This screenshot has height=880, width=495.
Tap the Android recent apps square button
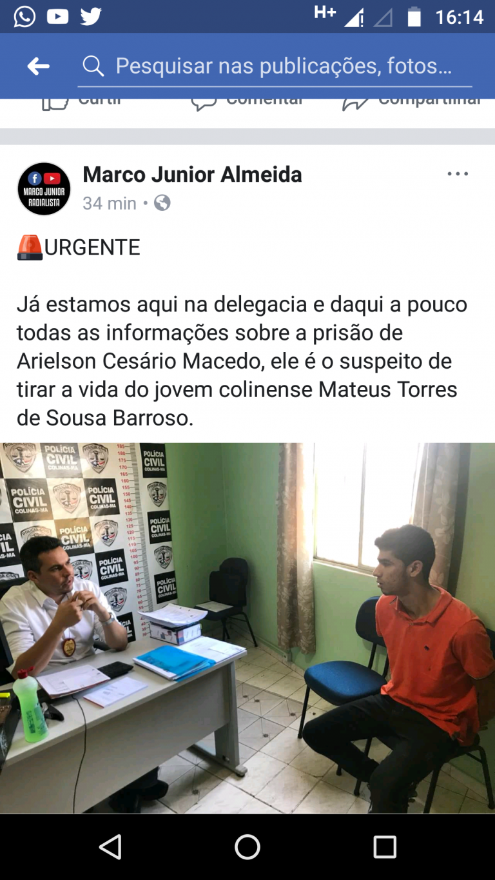click(385, 846)
